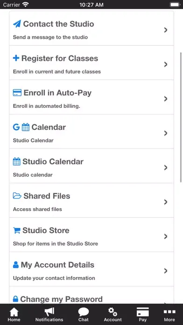The image size is (183, 325).
Task: Open the Contact the Studio heading
Action: point(58,24)
